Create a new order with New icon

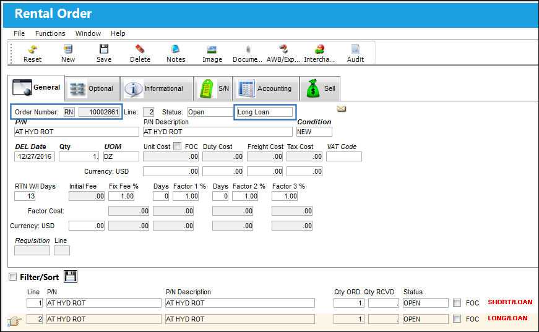pos(68,49)
